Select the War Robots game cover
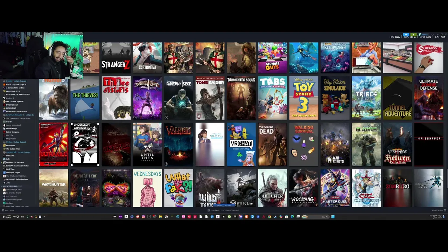This screenshot has height=252, width=448. [335, 144]
